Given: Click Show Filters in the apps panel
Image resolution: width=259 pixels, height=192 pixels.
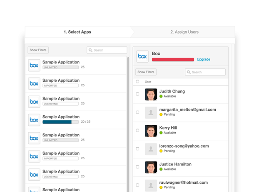Looking at the screenshot, I should (x=38, y=50).
